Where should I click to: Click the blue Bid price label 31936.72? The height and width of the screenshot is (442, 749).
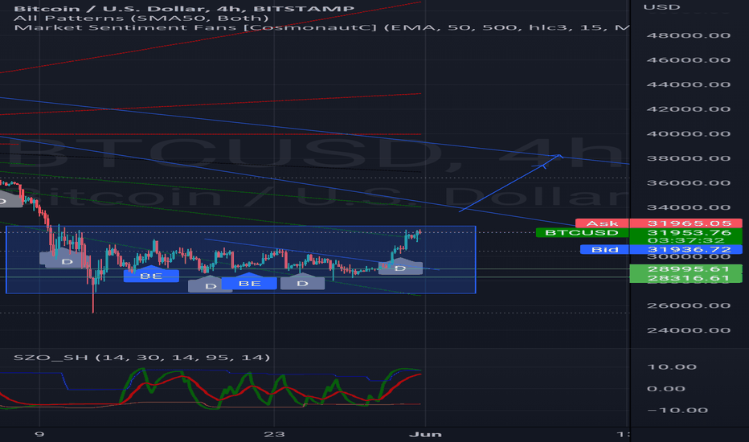tap(686, 249)
